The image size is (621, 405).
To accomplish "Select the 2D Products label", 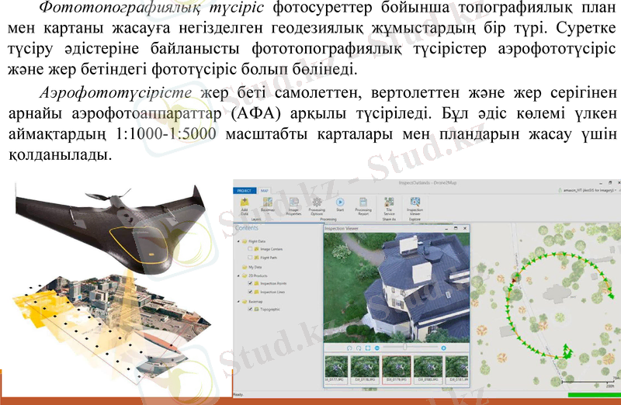I will 258,275.
